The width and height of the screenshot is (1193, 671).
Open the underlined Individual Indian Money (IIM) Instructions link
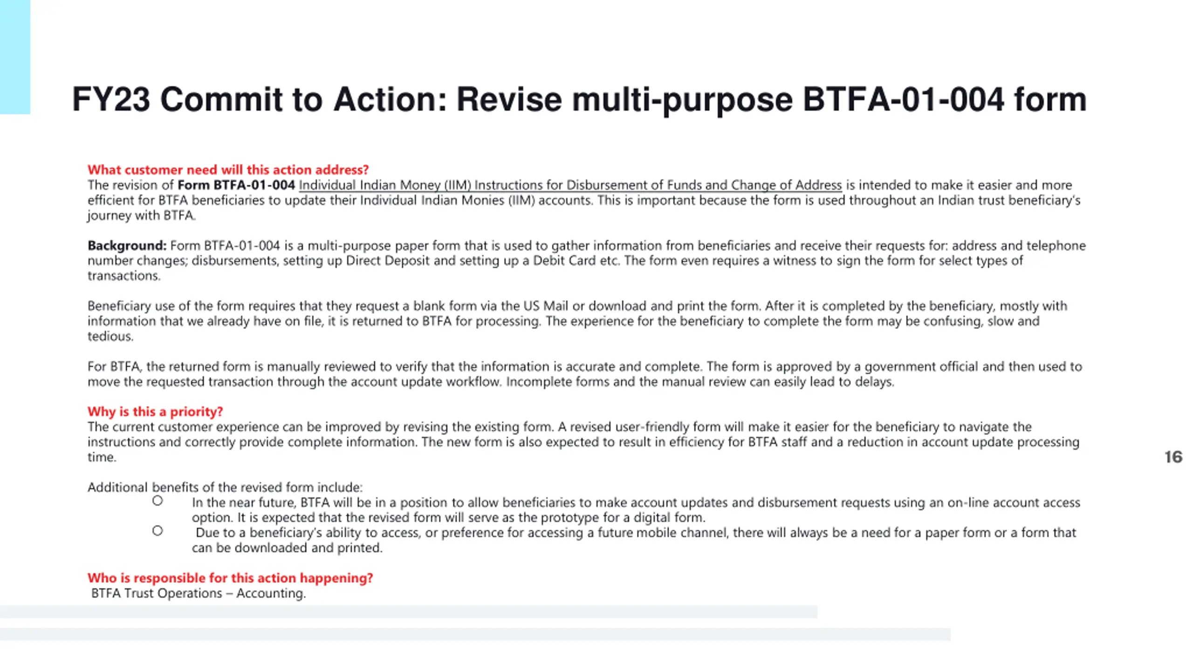pyautogui.click(x=570, y=185)
